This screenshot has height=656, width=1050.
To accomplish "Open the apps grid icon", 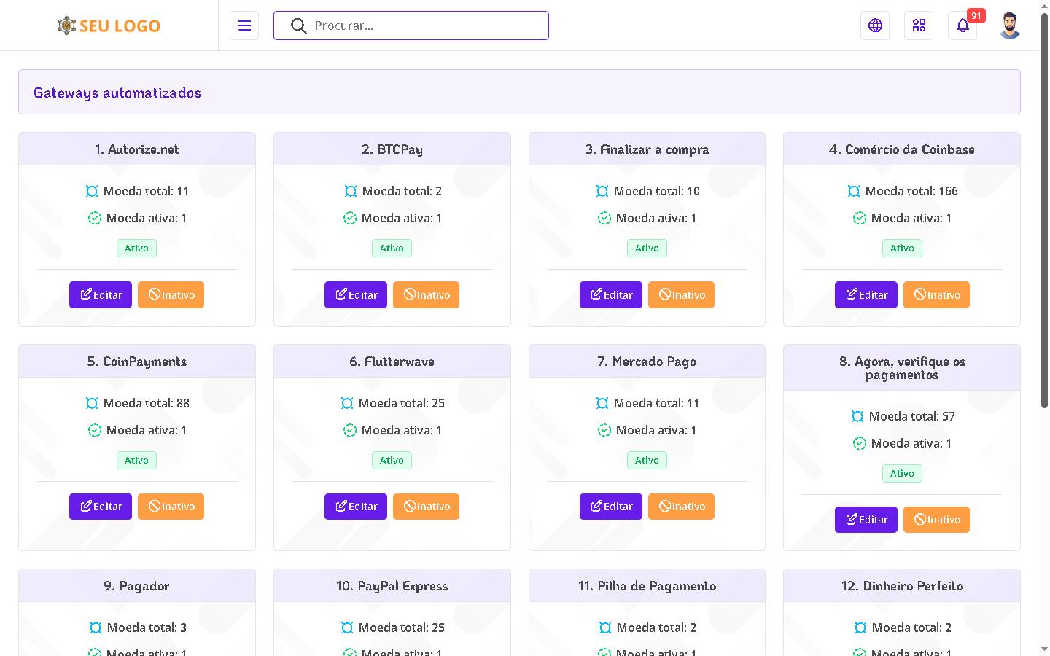I will pyautogui.click(x=919, y=26).
